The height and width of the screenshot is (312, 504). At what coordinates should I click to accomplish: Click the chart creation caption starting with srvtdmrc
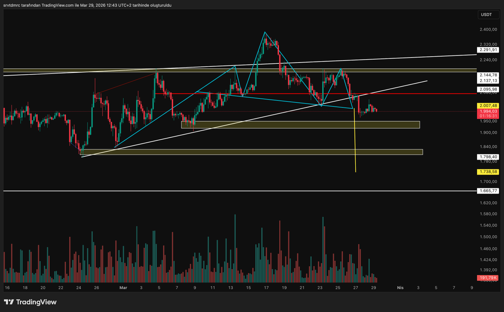[x=87, y=5]
